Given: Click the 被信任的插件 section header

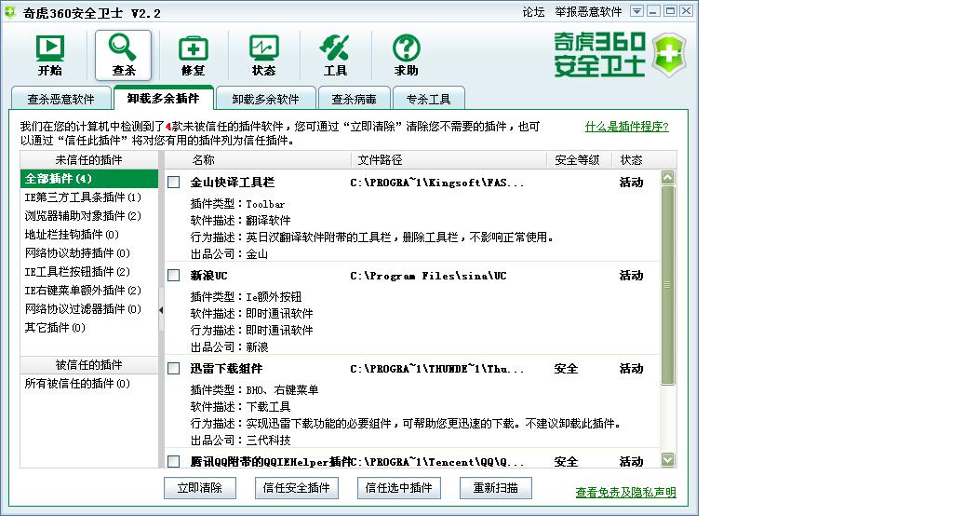Looking at the screenshot, I should coord(89,364).
